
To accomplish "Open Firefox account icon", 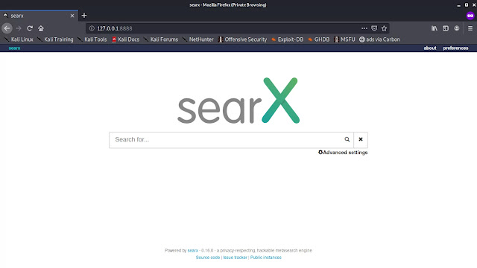I will 457,28.
